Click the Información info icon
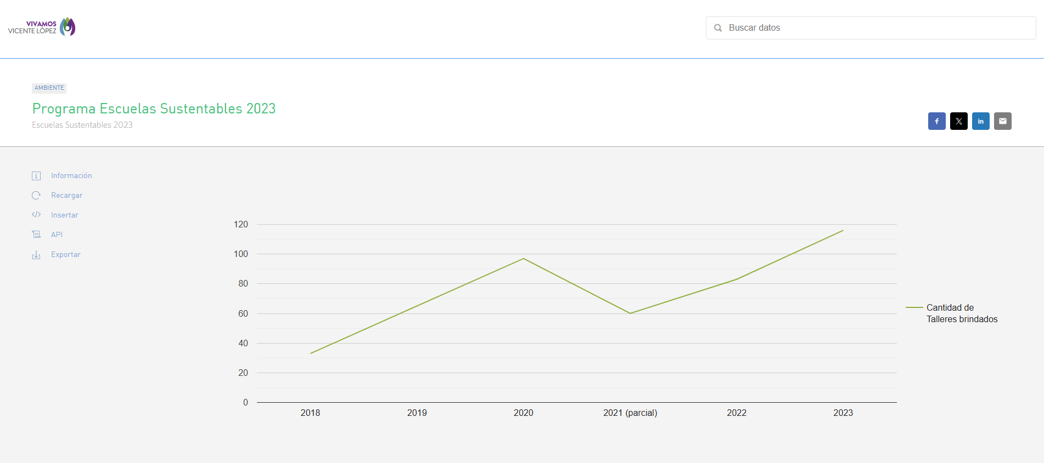The height and width of the screenshot is (463, 1044). click(x=36, y=176)
